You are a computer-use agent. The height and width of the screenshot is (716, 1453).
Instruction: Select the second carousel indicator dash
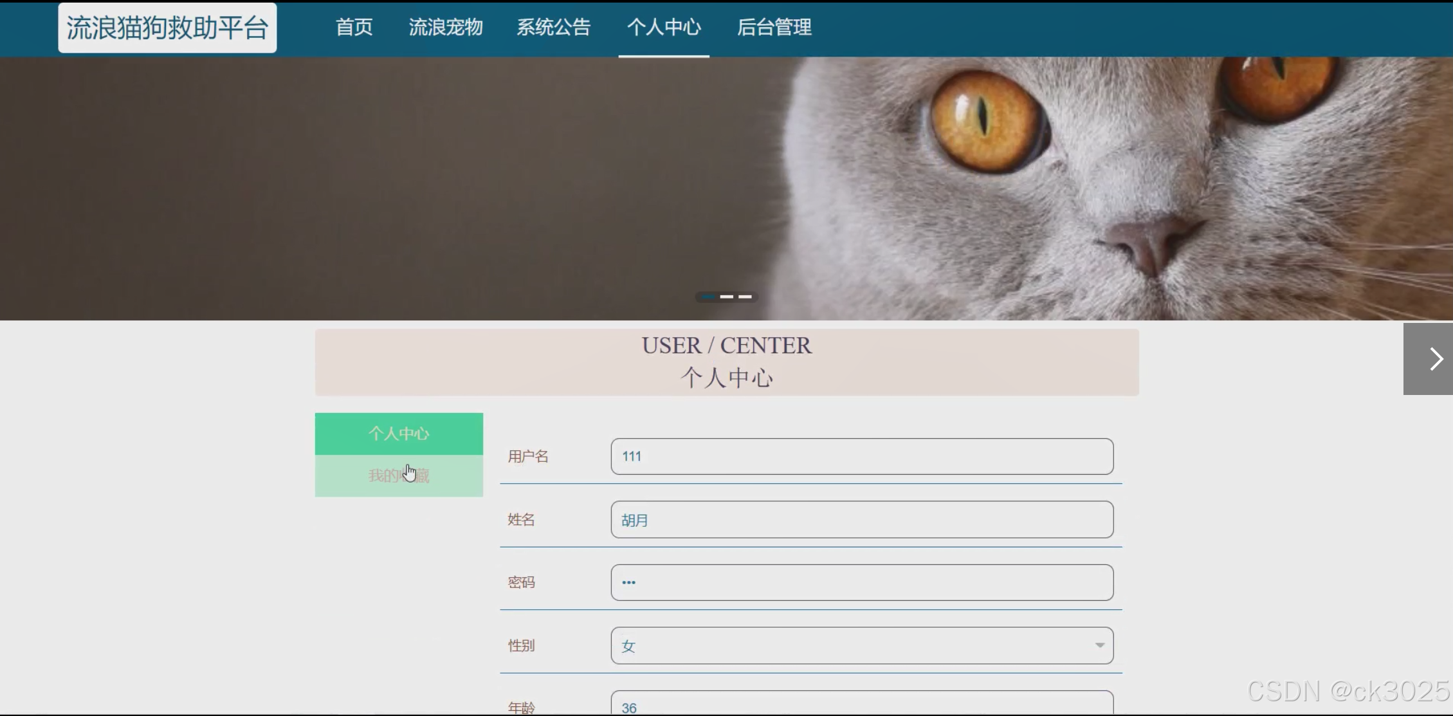click(727, 297)
